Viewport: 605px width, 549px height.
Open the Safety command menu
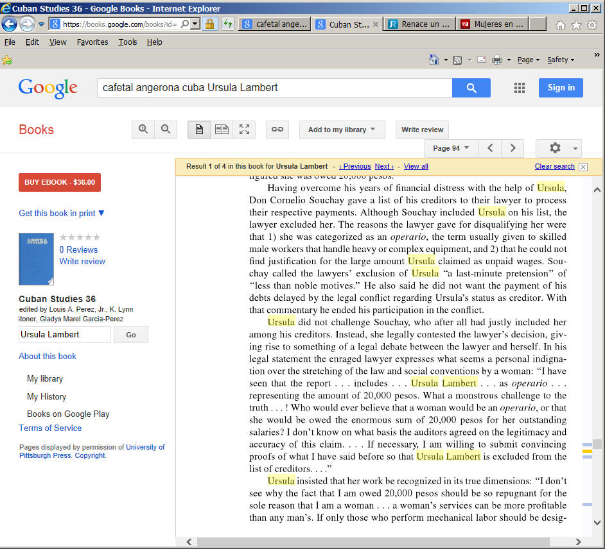(x=561, y=60)
